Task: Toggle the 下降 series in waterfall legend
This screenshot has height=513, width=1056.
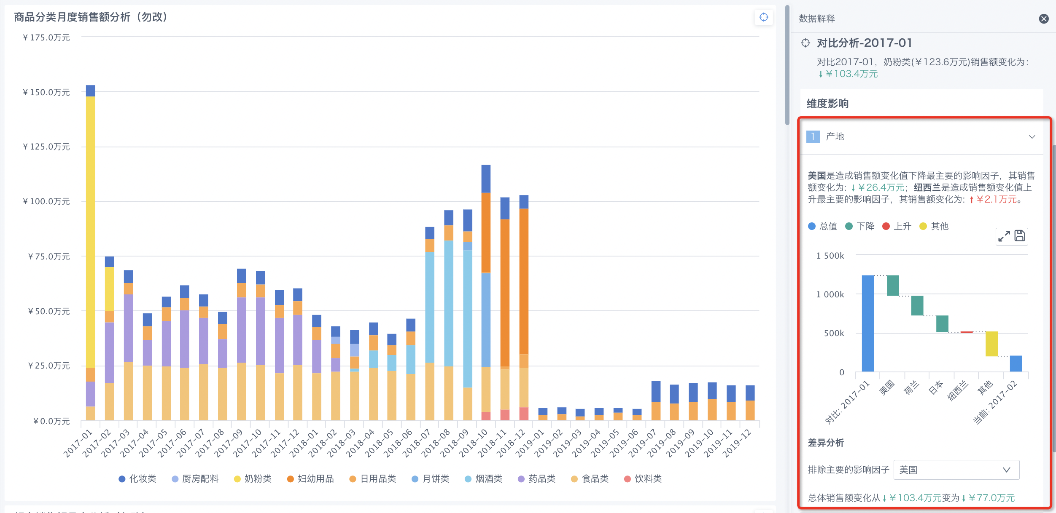Action: [x=860, y=226]
